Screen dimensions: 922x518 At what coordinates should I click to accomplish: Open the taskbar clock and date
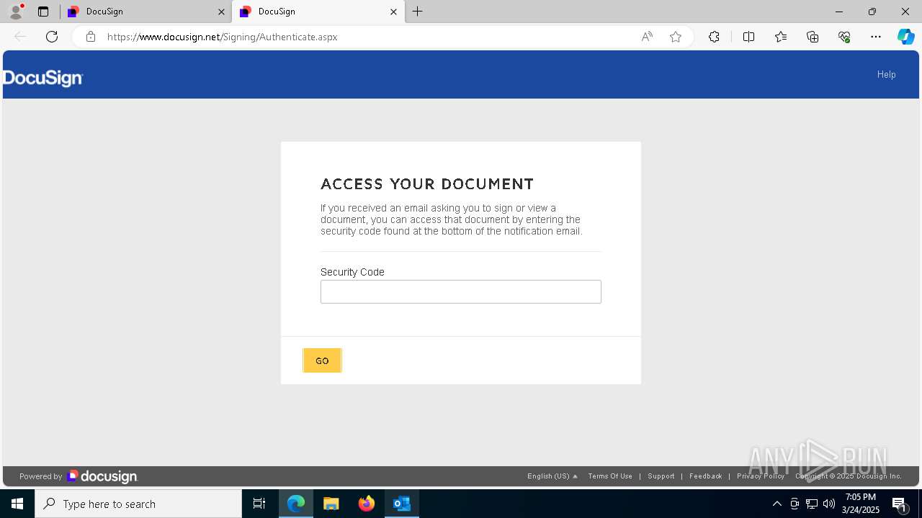861,504
